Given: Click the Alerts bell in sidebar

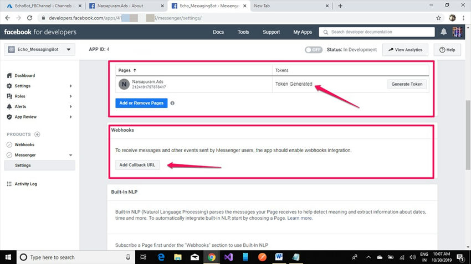Looking at the screenshot, I should [x=9, y=106].
